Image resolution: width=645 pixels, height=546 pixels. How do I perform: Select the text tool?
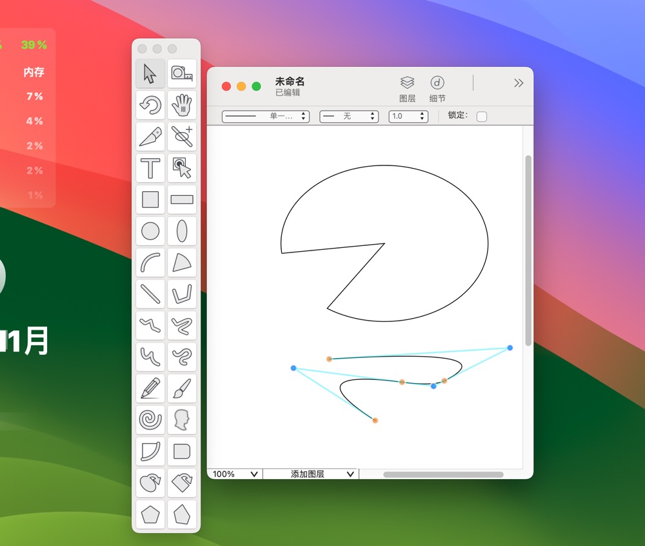150,168
